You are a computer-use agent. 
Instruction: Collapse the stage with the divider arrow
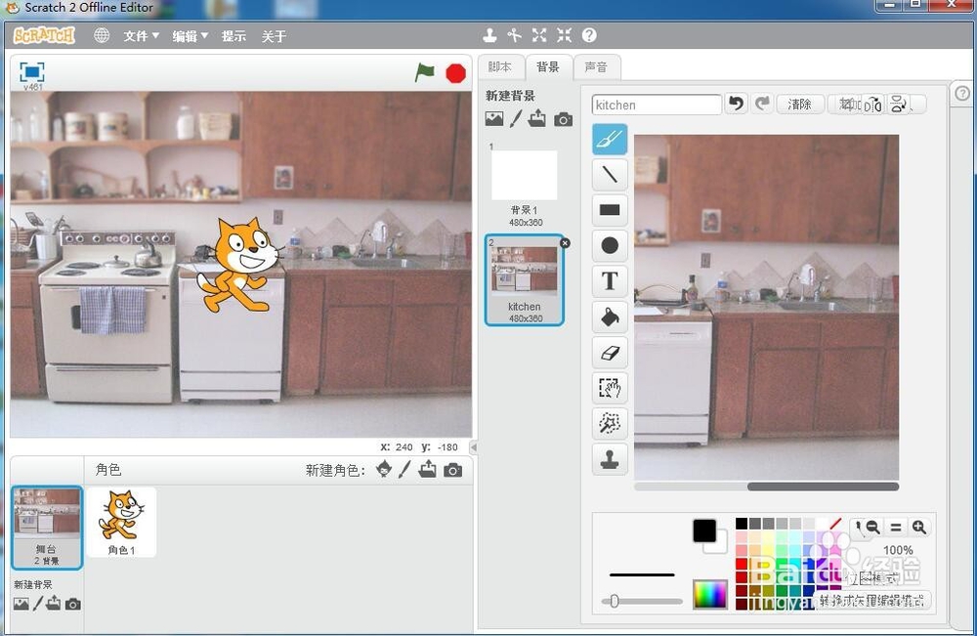[474, 447]
